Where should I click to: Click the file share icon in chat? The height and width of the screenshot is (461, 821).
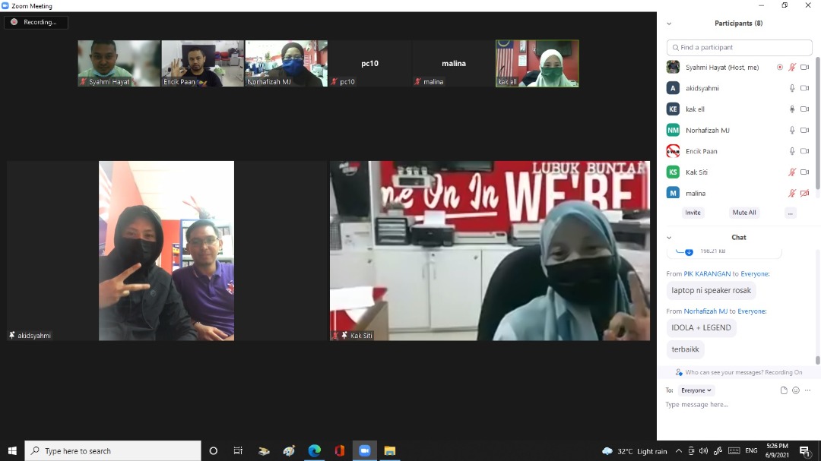point(784,390)
